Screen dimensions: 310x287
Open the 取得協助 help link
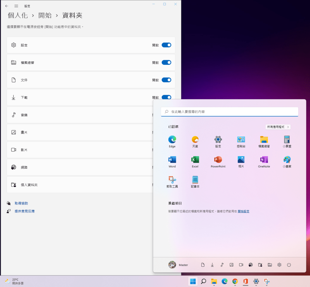point(21,203)
